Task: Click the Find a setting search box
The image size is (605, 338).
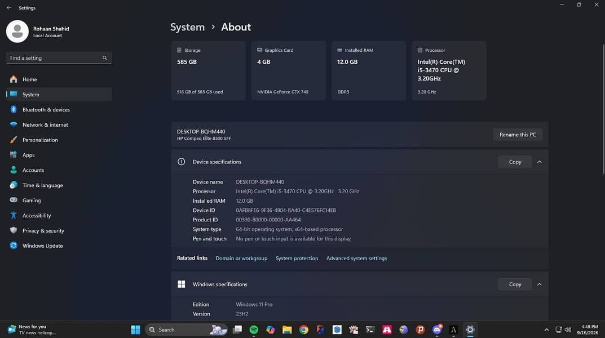Action: tap(59, 58)
